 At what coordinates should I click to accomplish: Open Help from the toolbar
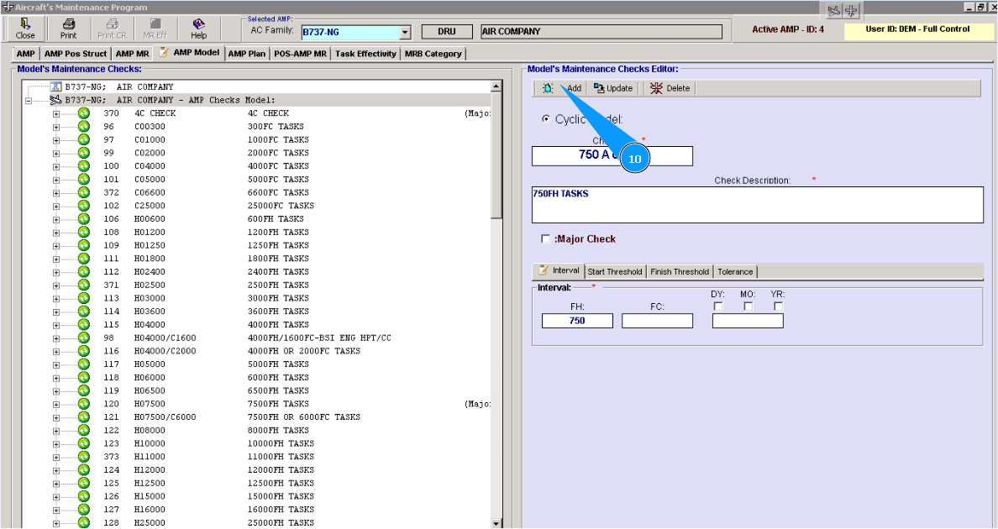tap(198, 29)
